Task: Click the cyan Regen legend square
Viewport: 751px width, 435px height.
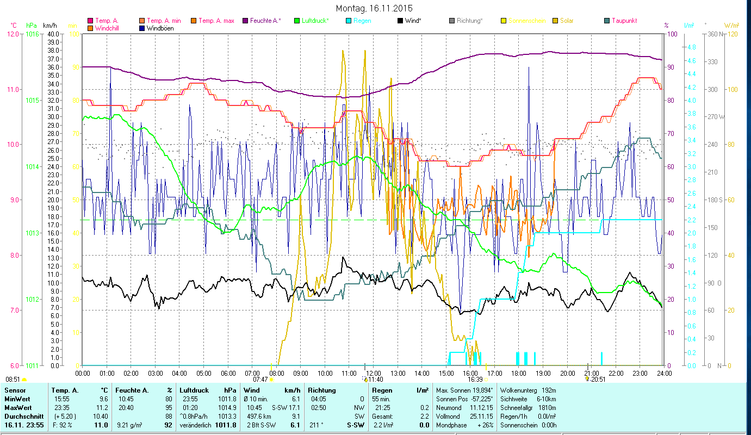Action: (x=349, y=21)
